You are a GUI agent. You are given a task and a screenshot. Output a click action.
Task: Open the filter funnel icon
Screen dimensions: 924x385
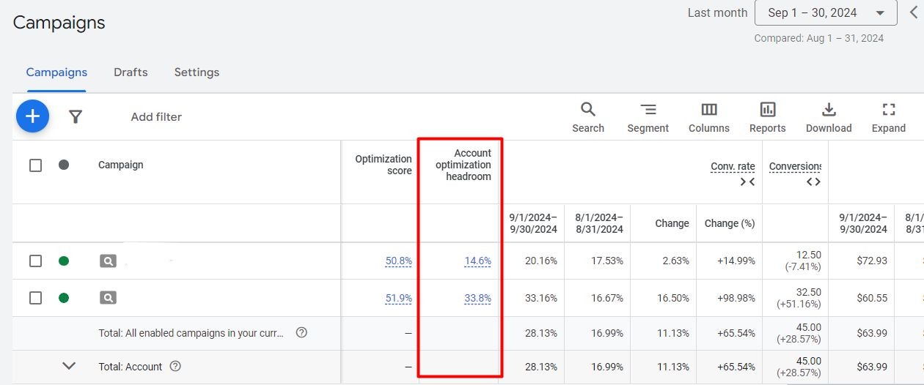[76, 116]
